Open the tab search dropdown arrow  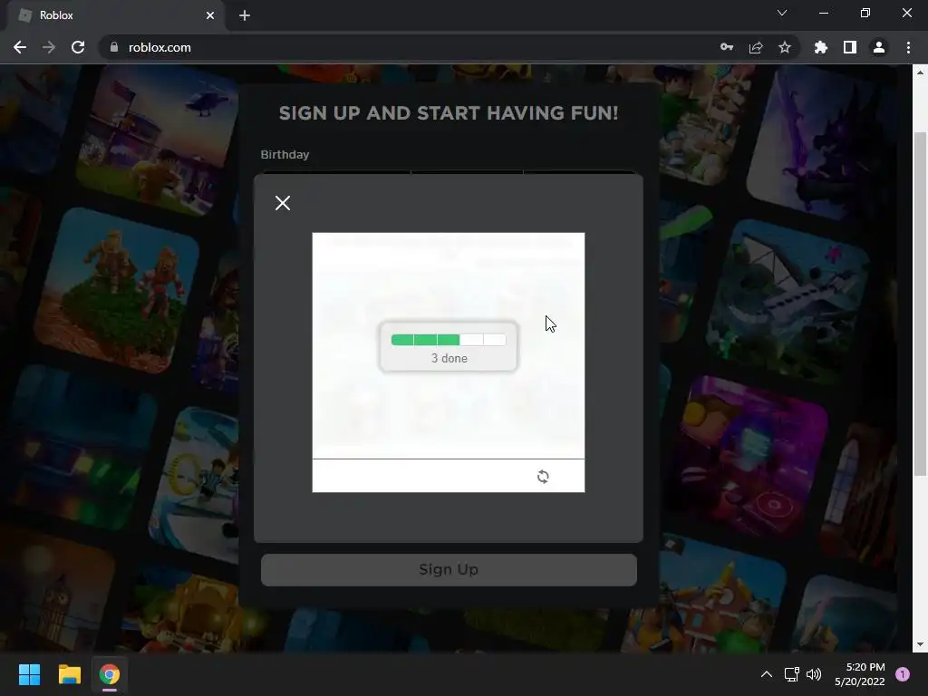coord(782,13)
